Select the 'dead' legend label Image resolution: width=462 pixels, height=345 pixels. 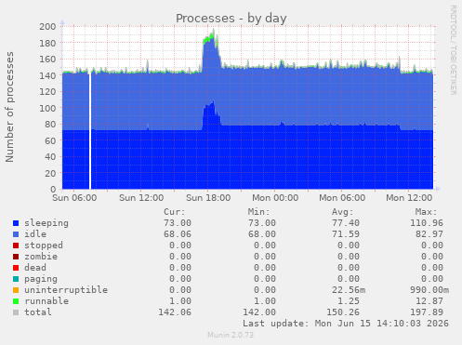(35, 268)
